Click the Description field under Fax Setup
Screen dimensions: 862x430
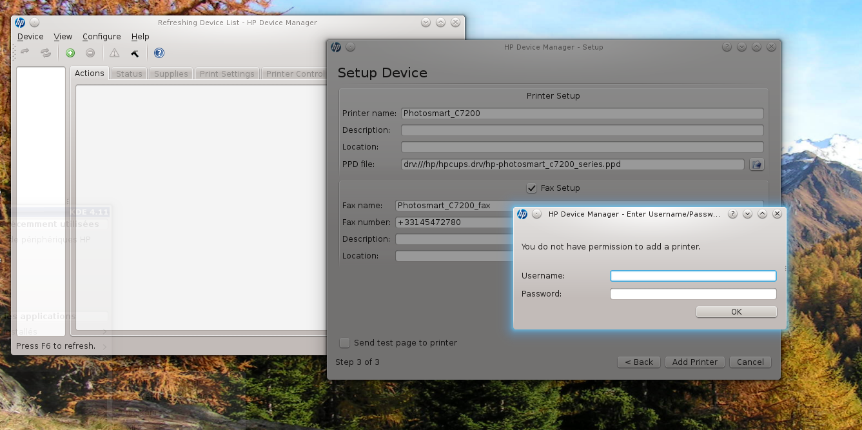455,239
